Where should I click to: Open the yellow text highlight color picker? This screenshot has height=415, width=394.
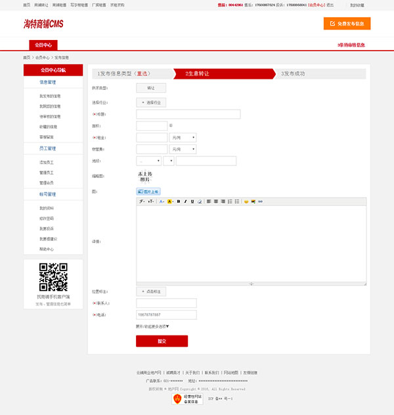tap(170, 201)
